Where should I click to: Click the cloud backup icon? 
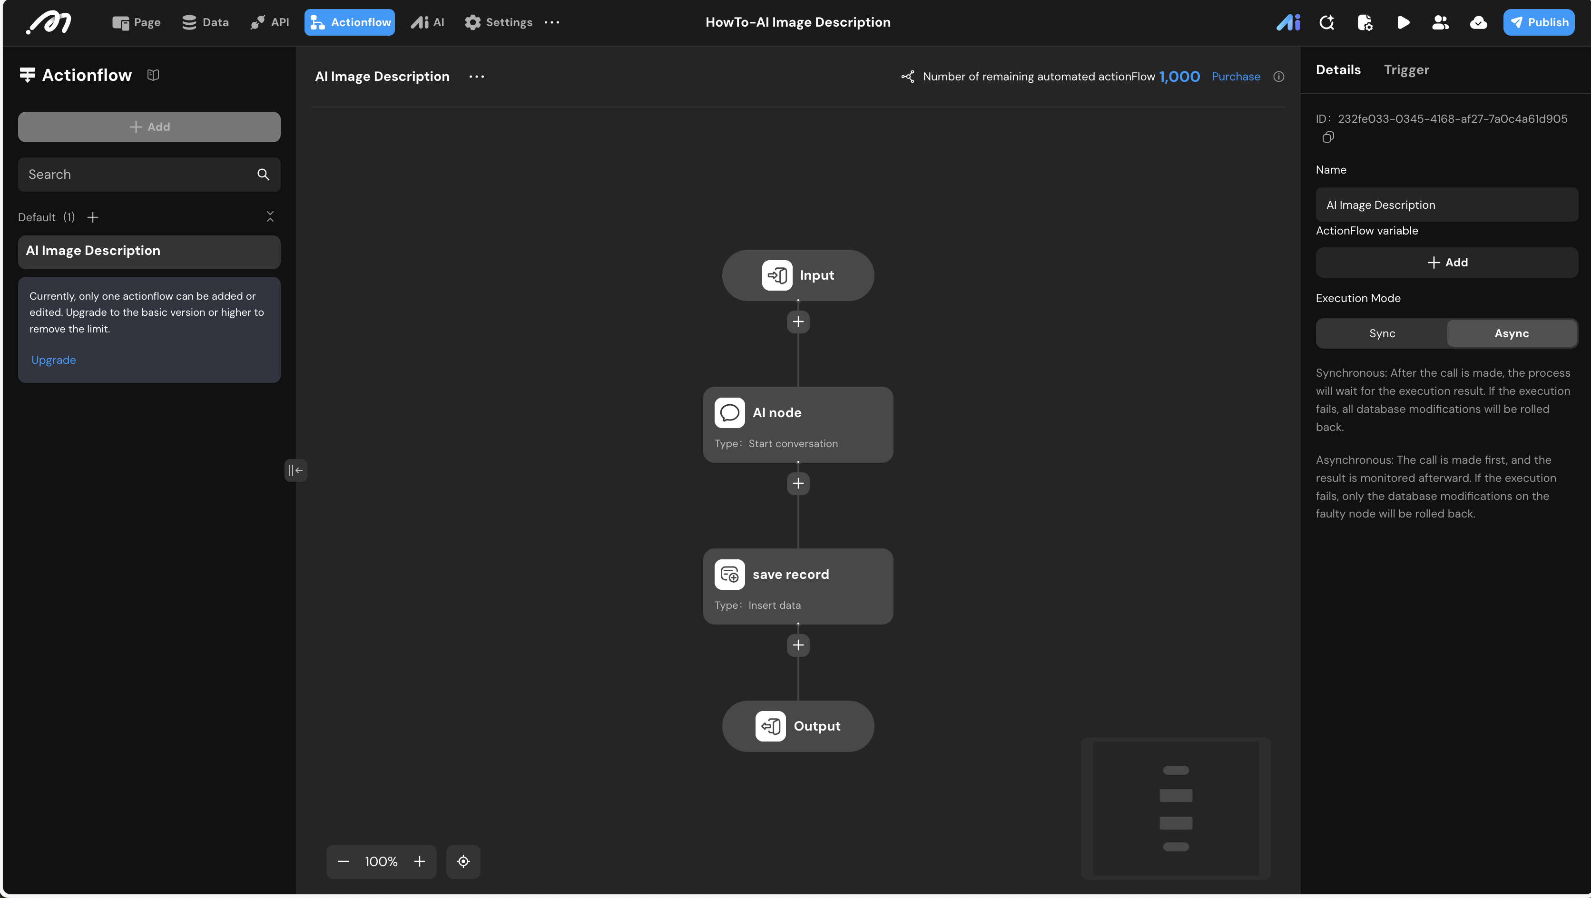tap(1478, 23)
